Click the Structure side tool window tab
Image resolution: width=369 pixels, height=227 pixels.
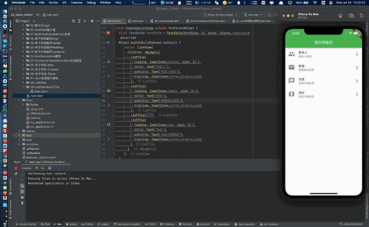10,43
